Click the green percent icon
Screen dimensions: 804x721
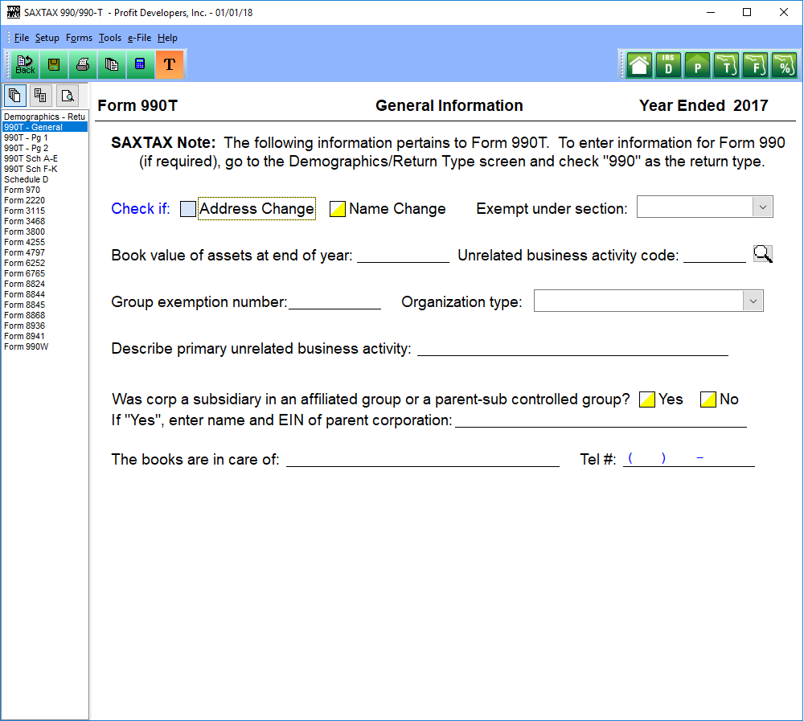(x=785, y=66)
